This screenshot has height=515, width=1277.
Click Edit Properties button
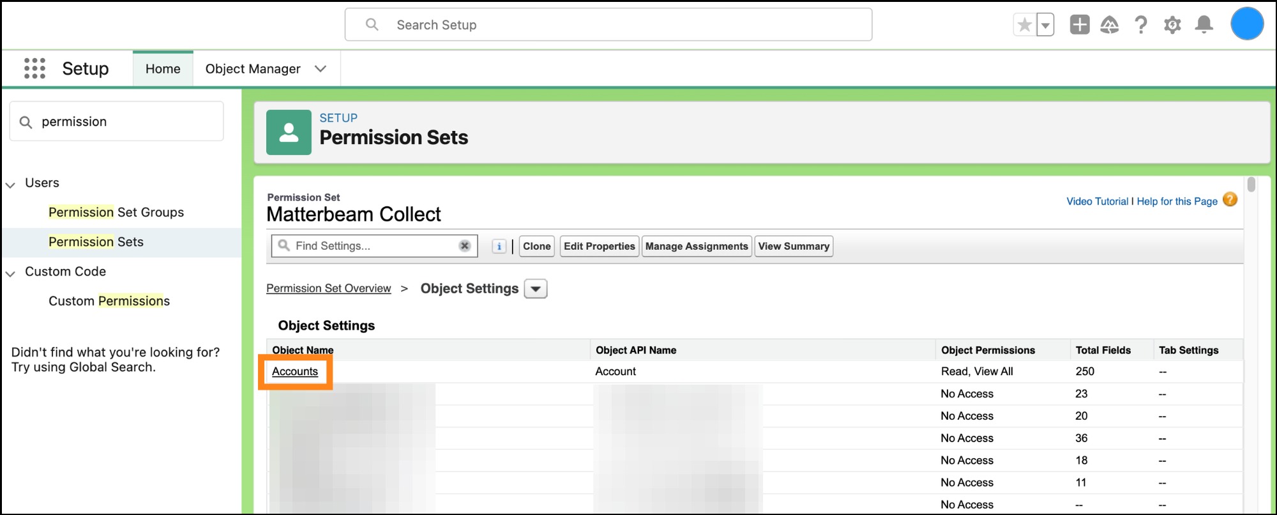(x=600, y=246)
